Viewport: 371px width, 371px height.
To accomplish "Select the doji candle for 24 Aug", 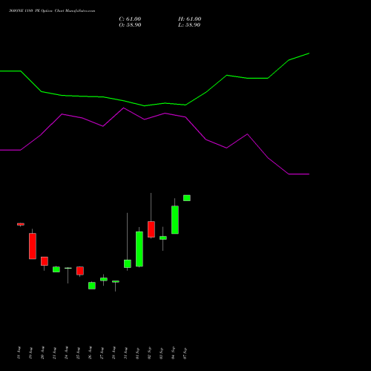I will click(x=68, y=269).
